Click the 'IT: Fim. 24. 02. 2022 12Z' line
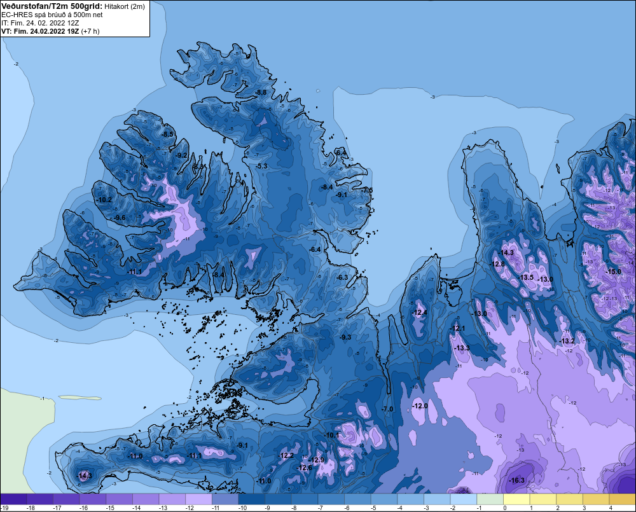 [40, 23]
